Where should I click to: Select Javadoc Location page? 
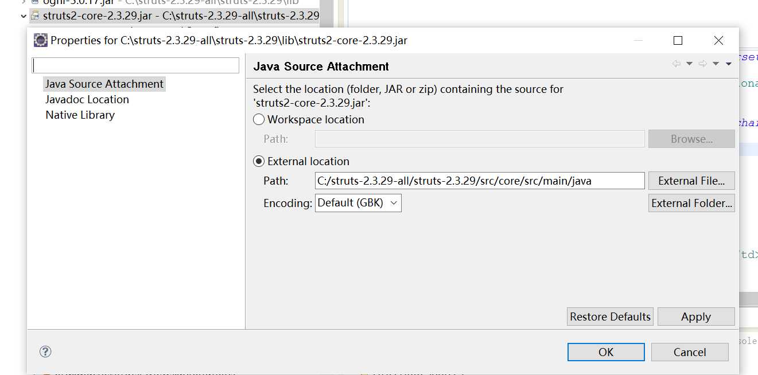87,99
